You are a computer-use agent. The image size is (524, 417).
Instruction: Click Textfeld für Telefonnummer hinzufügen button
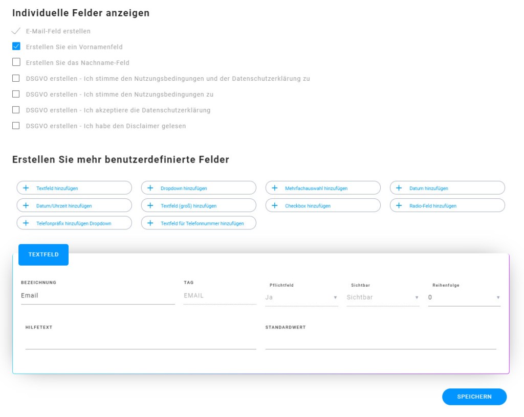pos(199,223)
